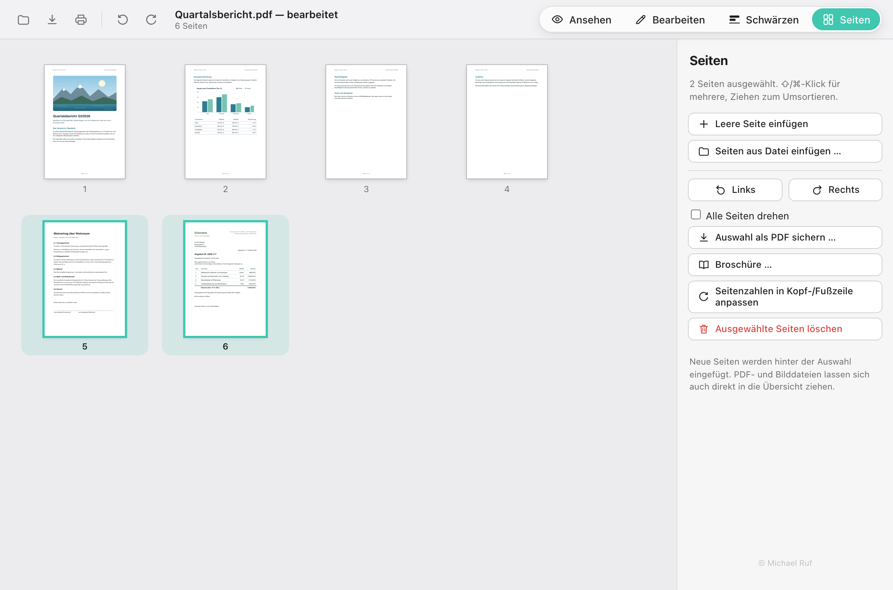Insert a blank page with Leere Seite einfügen
Screen dimensions: 893x590
tap(785, 124)
